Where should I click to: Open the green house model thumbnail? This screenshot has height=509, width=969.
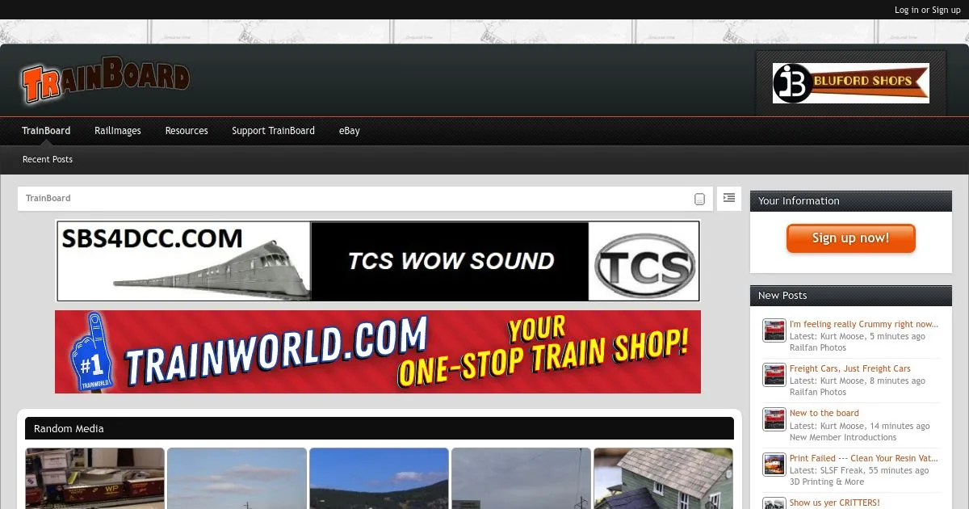point(663,478)
